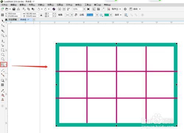Click the Save disk icon
184x133 pixels.
click(14, 9)
